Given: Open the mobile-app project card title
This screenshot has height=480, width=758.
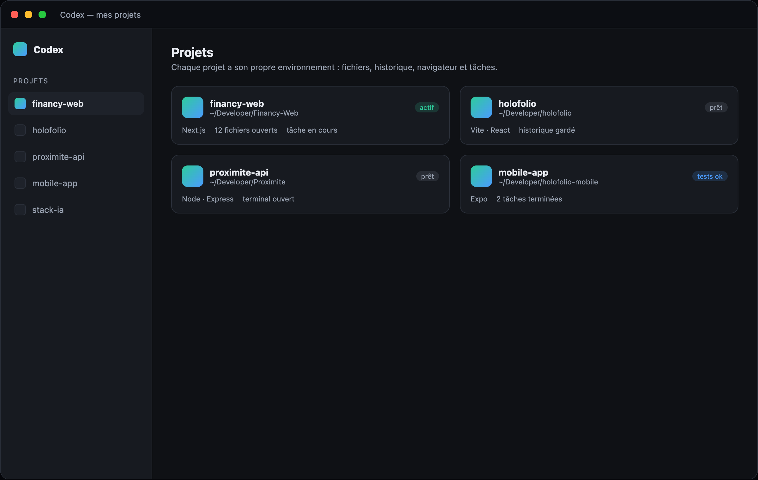Looking at the screenshot, I should [x=523, y=172].
